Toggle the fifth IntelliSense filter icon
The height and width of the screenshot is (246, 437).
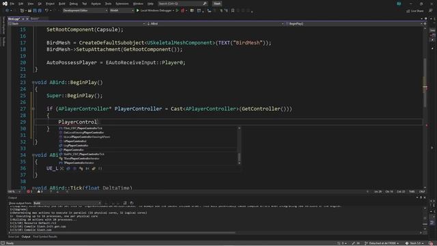click(87, 169)
